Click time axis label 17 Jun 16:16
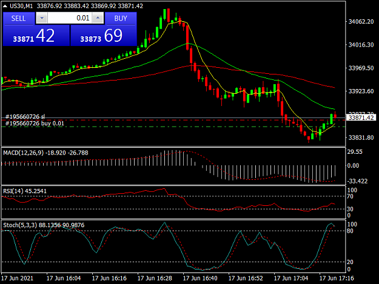This screenshot has width=379, height=284. pos(109,278)
